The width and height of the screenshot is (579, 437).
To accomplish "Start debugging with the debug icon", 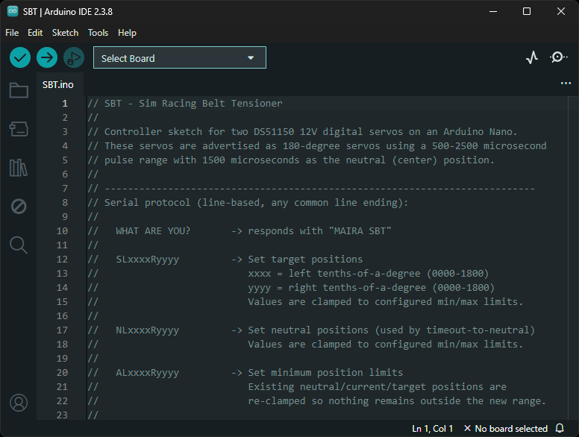I will (73, 57).
